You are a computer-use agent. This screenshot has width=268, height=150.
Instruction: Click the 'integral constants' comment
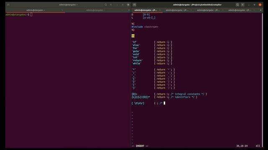click(x=187, y=94)
